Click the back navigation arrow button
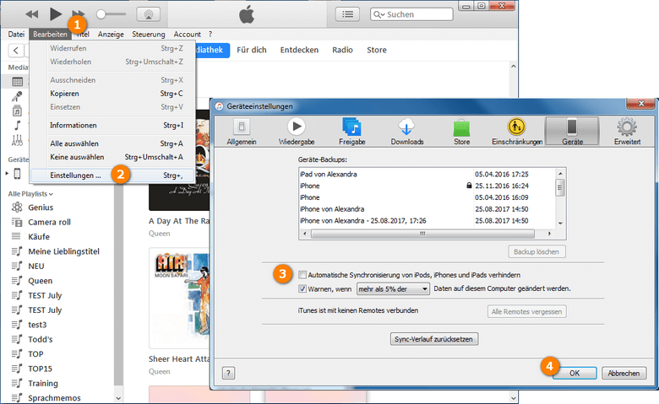Image resolution: width=659 pixels, height=404 pixels. coord(15,51)
